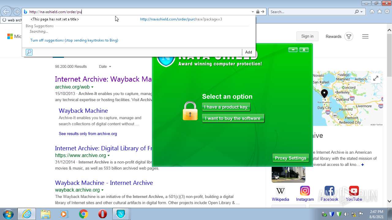Click the safely remove hardware tray icon
This screenshot has width=392, height=220.
(324, 214)
